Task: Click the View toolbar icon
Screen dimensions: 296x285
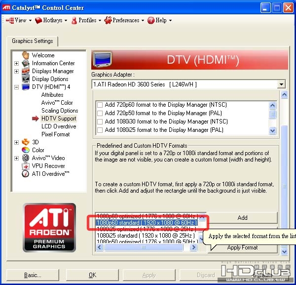Action: pos(10,20)
